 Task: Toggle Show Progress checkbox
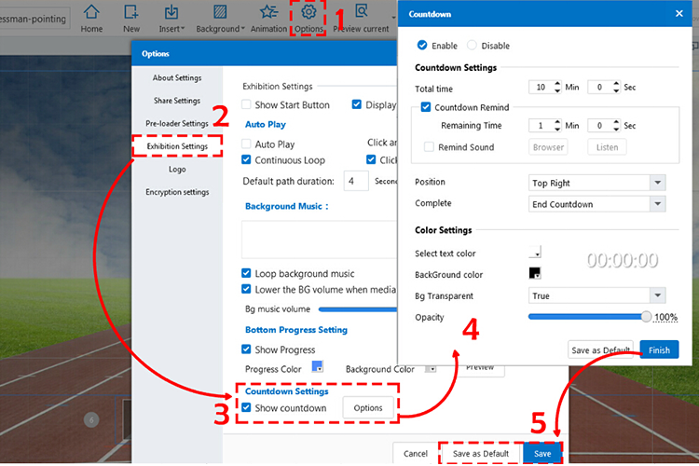coord(246,349)
